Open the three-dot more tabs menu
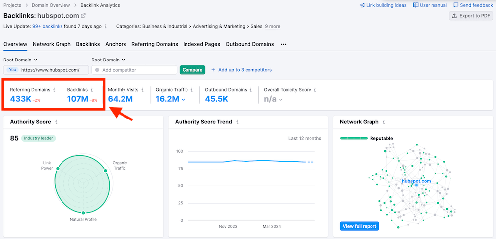 pos(284,44)
